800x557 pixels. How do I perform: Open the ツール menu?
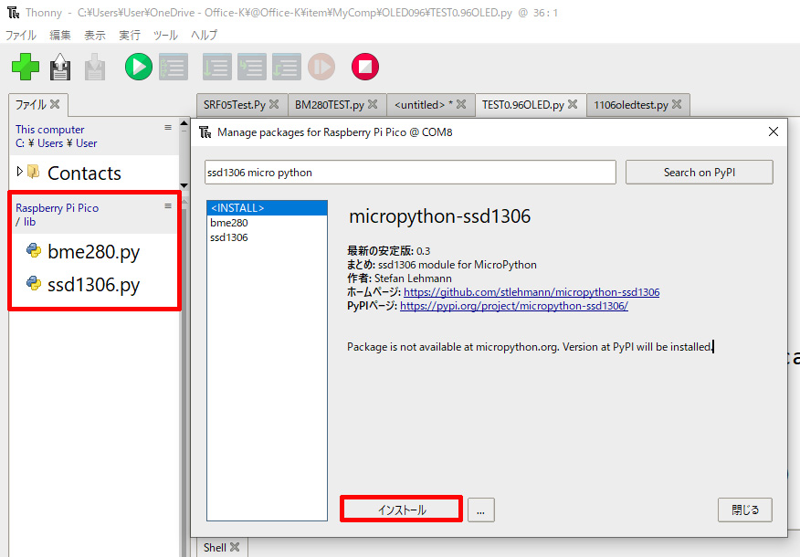(166, 35)
